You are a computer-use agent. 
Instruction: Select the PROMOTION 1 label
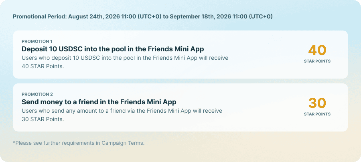tap(37, 41)
